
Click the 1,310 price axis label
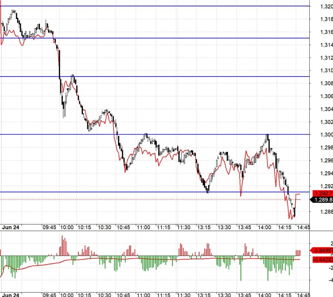[327, 71]
